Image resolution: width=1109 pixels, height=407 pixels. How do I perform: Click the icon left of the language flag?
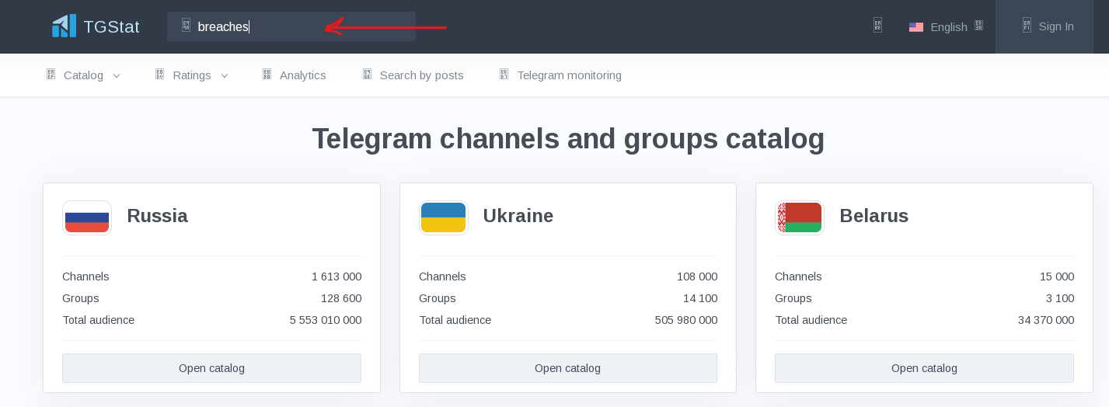pyautogui.click(x=877, y=26)
